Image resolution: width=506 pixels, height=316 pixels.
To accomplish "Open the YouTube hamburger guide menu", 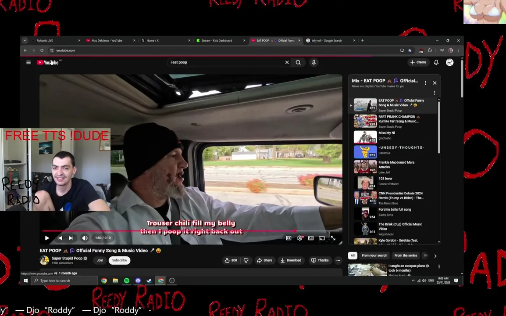I will pyautogui.click(x=29, y=62).
